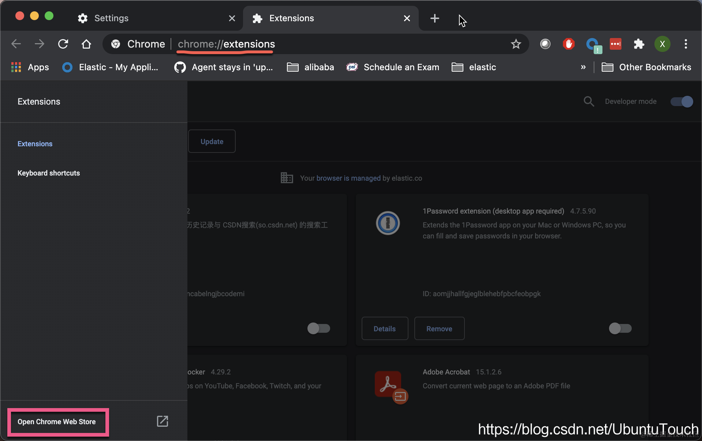Image resolution: width=702 pixels, height=441 pixels.
Task: Remove the 1Password extension
Action: [439, 328]
